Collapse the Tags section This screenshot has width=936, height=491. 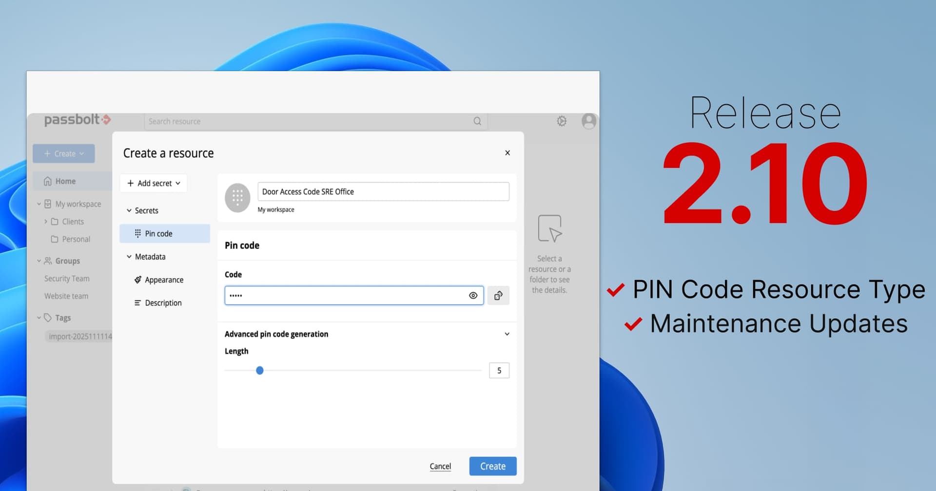click(39, 318)
